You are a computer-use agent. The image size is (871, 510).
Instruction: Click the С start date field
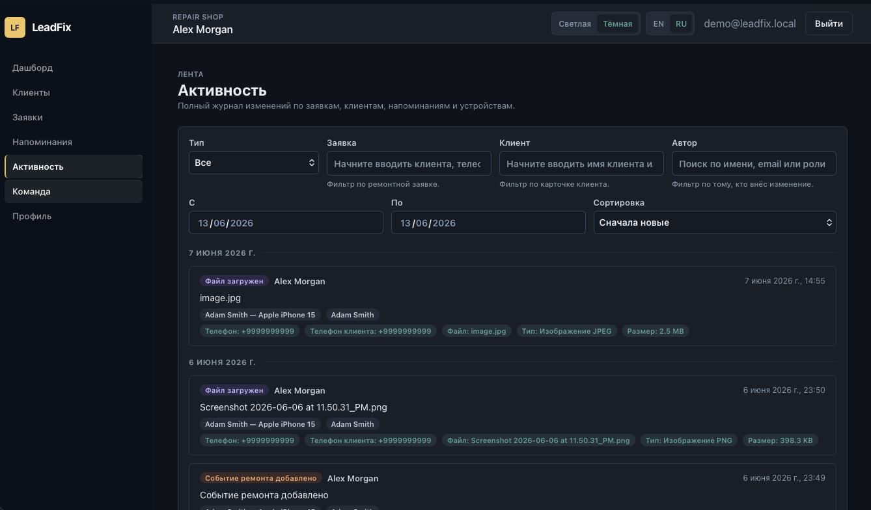click(286, 223)
